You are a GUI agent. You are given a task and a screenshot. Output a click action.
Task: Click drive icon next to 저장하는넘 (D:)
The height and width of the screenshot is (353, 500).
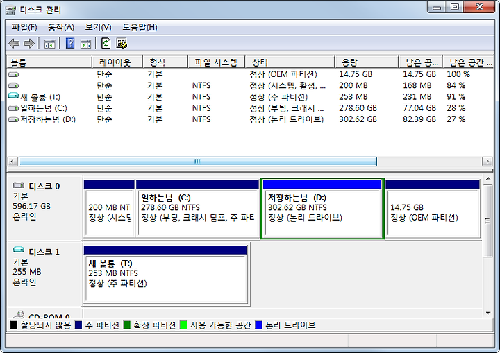pos(13,119)
